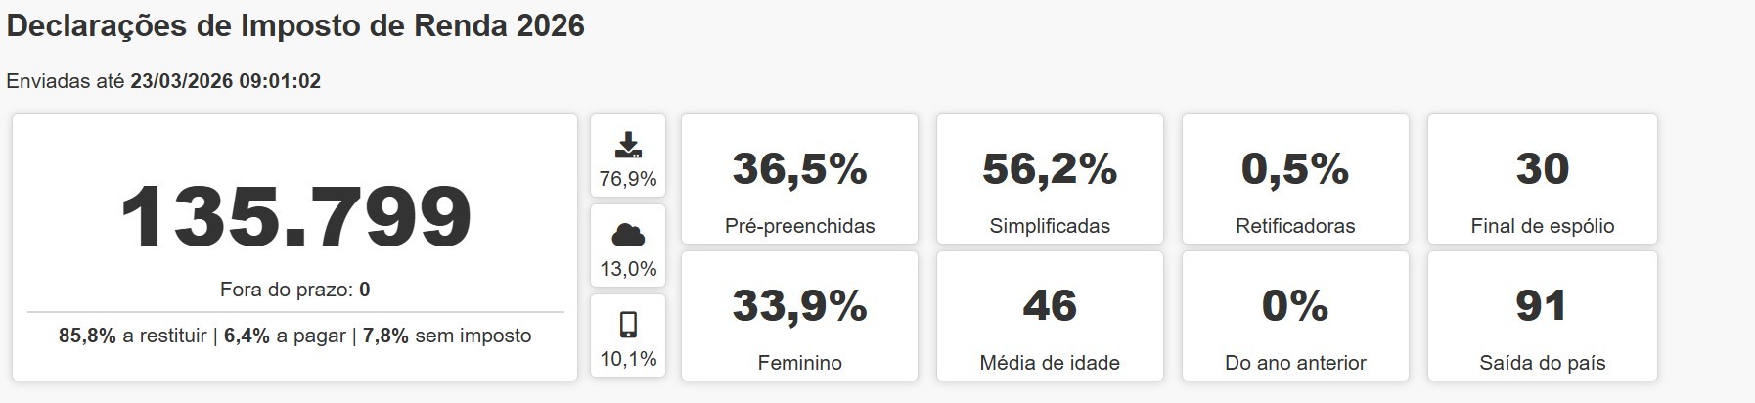This screenshot has width=1755, height=403.
Task: Select the 135.799 total declarations number
Action: tap(295, 216)
